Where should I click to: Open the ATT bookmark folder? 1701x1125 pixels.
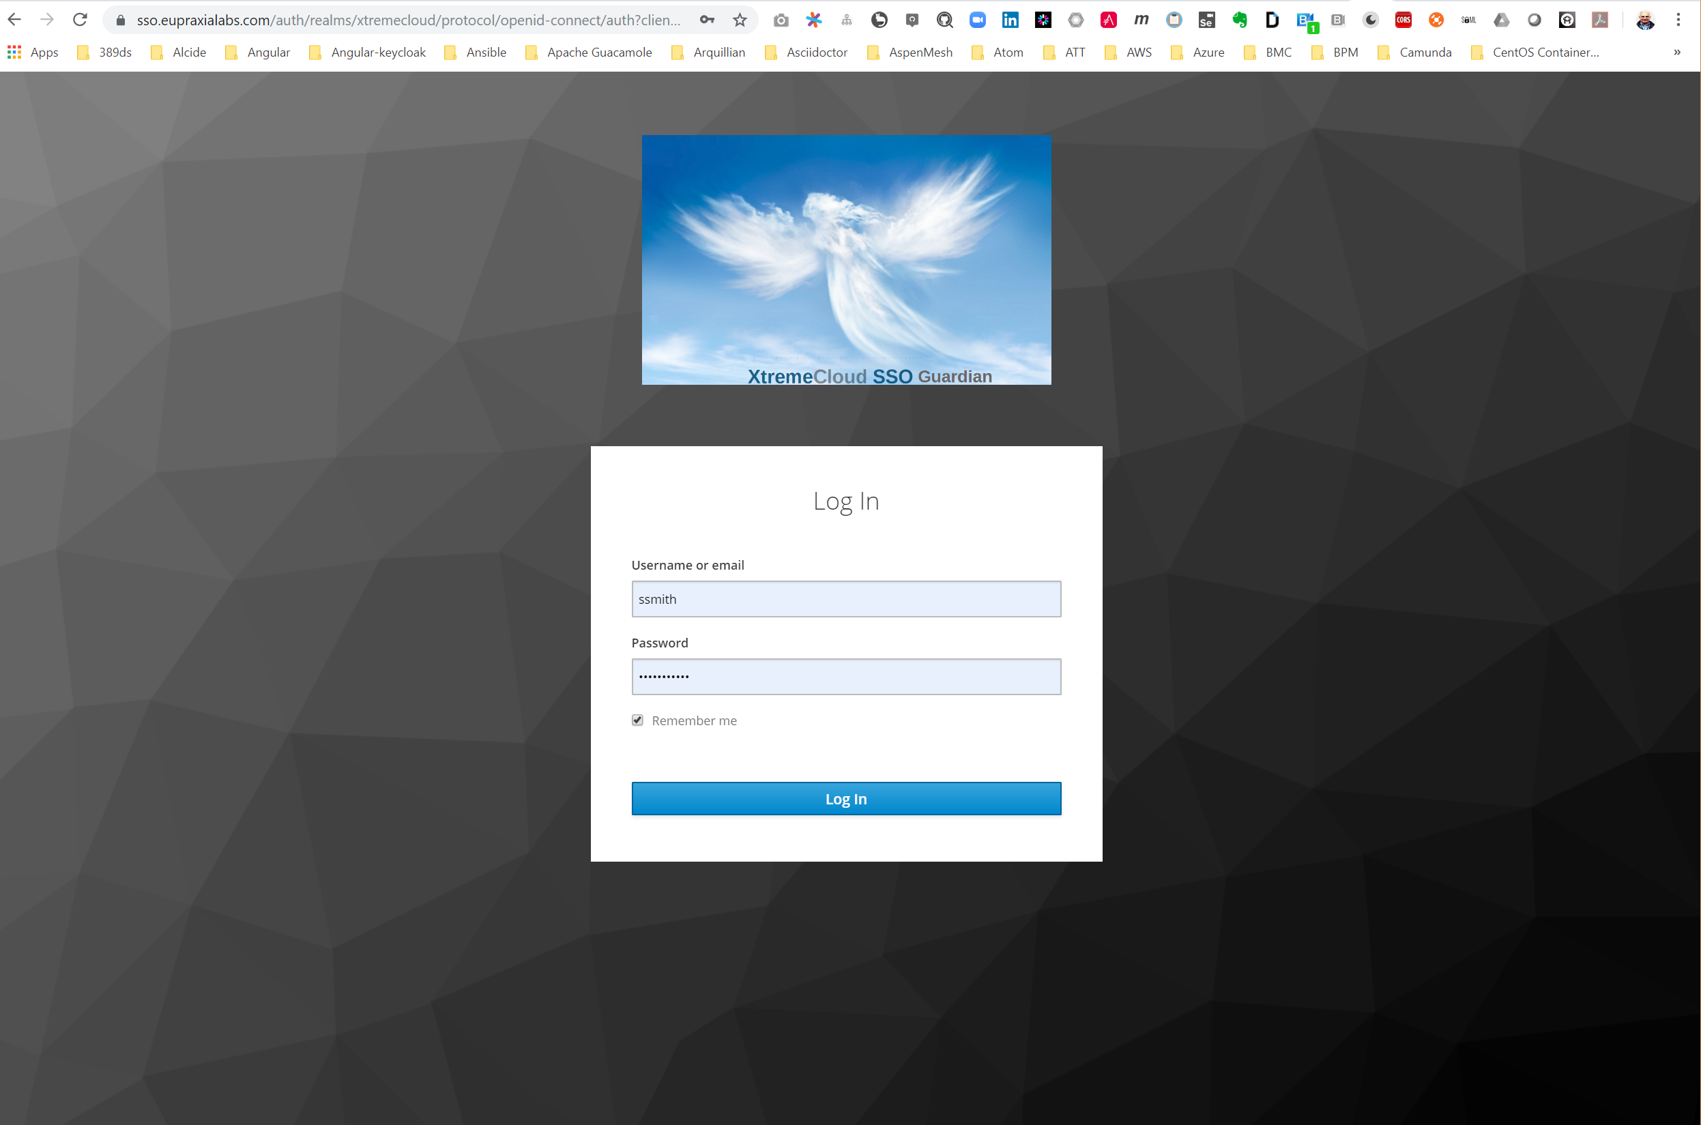point(1064,53)
